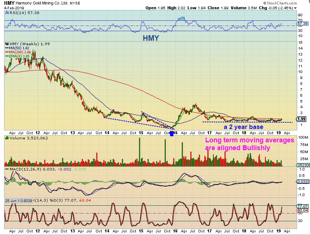Click the volume bars icon next to Volume
The height and width of the screenshot is (235, 310).
[7, 138]
